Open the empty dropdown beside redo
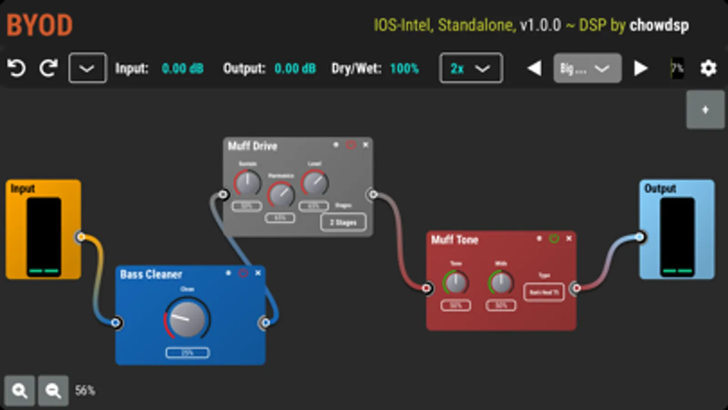 click(87, 68)
